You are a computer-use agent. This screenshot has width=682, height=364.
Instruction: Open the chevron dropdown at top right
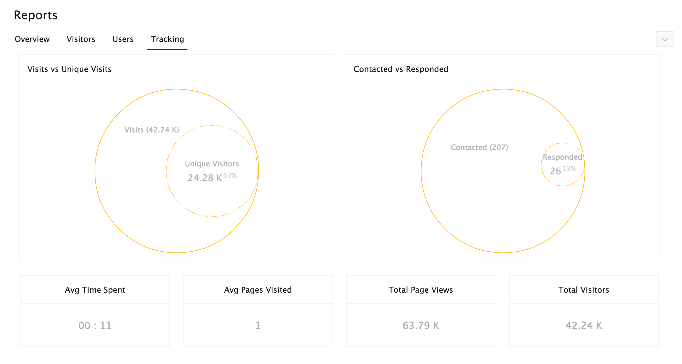click(x=664, y=39)
